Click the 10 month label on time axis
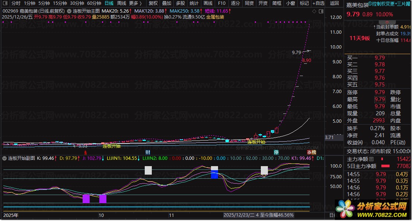Viewport: 413px width, 221px height. (x=101, y=215)
